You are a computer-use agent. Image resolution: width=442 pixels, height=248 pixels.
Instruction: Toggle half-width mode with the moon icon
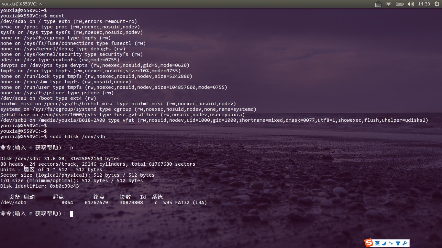[x=384, y=243]
